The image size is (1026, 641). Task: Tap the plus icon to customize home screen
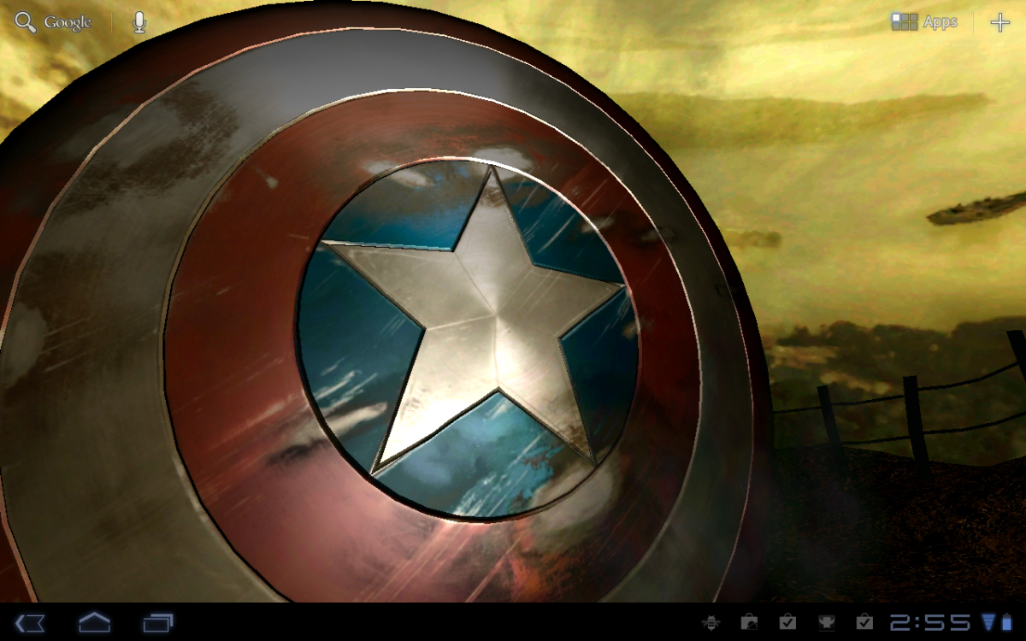tap(999, 22)
